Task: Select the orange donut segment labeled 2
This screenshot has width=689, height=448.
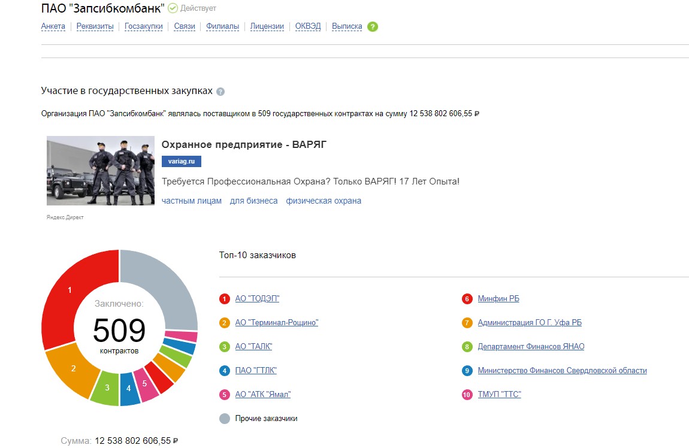Action: tap(74, 368)
